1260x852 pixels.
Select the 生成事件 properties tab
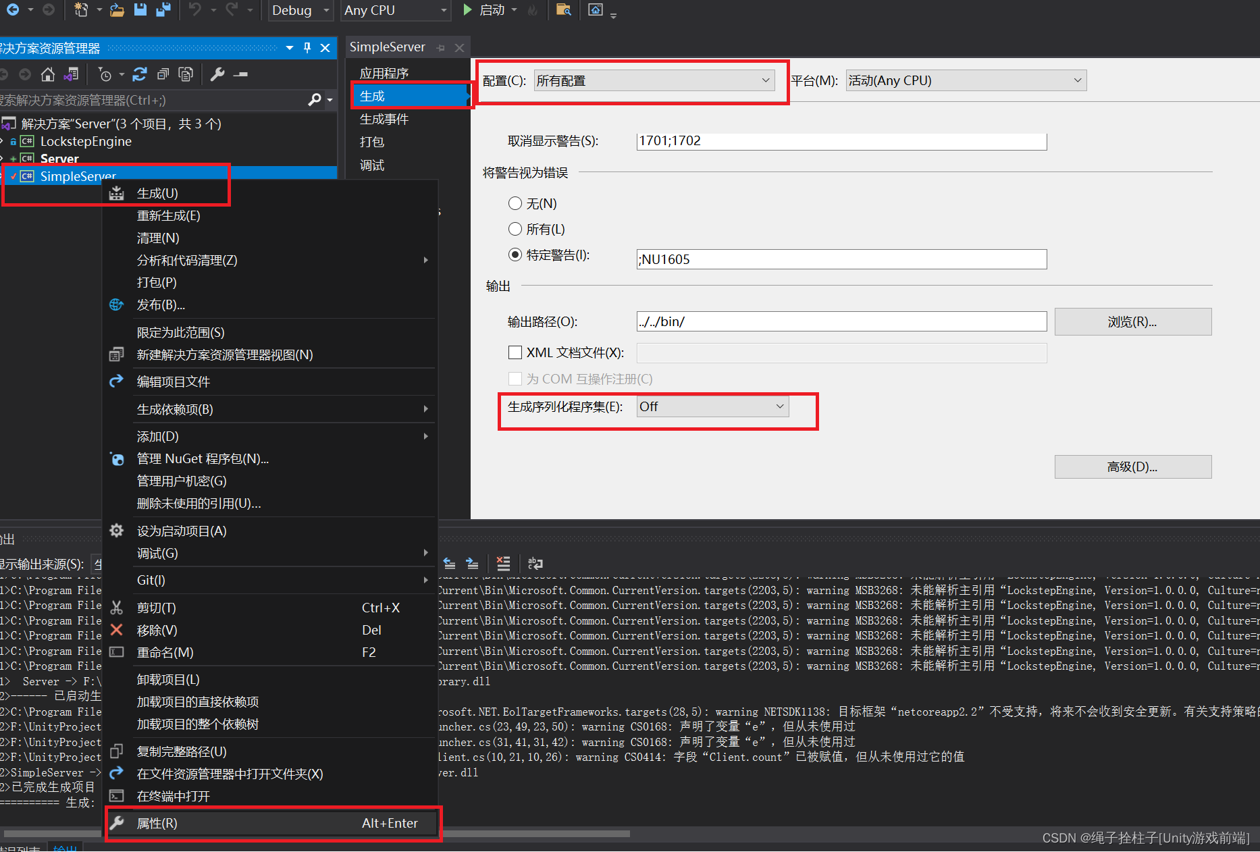coord(384,119)
